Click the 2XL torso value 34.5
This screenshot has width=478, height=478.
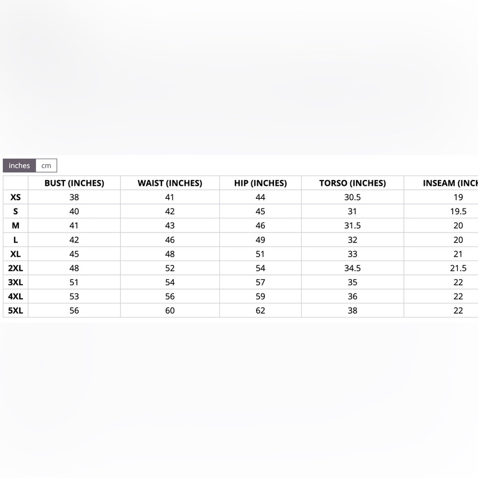point(352,268)
